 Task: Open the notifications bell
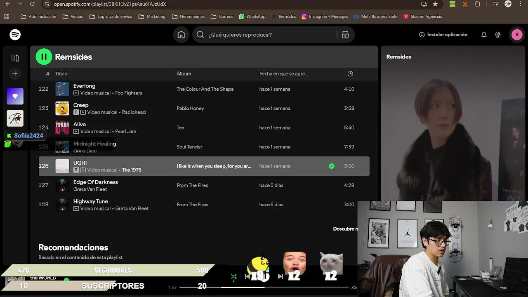484,35
